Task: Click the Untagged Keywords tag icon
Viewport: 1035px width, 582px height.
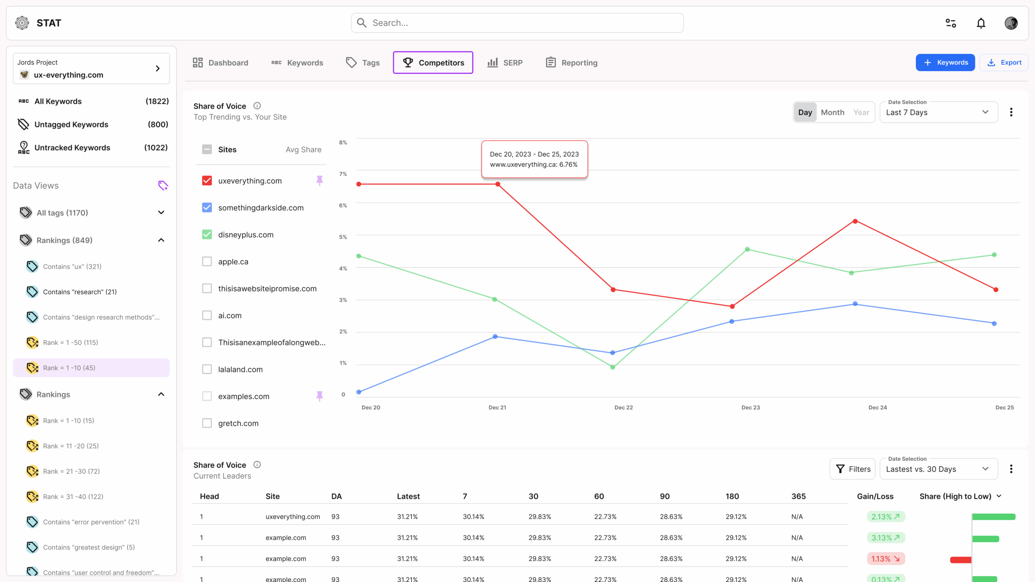Action: pos(24,124)
